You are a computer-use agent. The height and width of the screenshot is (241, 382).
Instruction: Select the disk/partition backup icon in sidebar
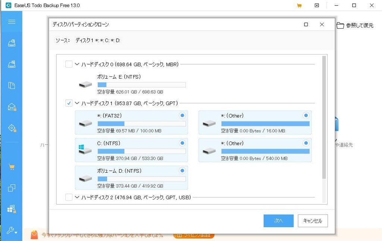[x=12, y=42]
